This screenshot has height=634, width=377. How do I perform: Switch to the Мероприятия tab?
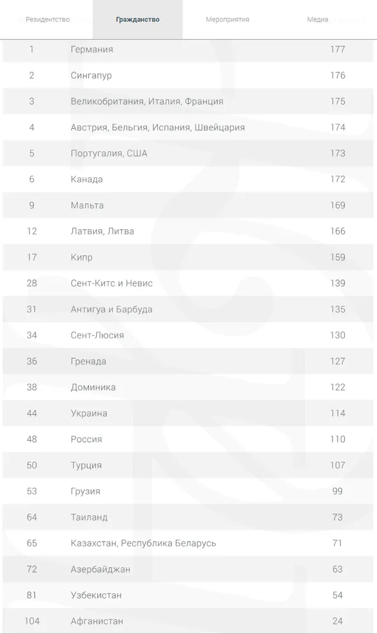tap(227, 19)
